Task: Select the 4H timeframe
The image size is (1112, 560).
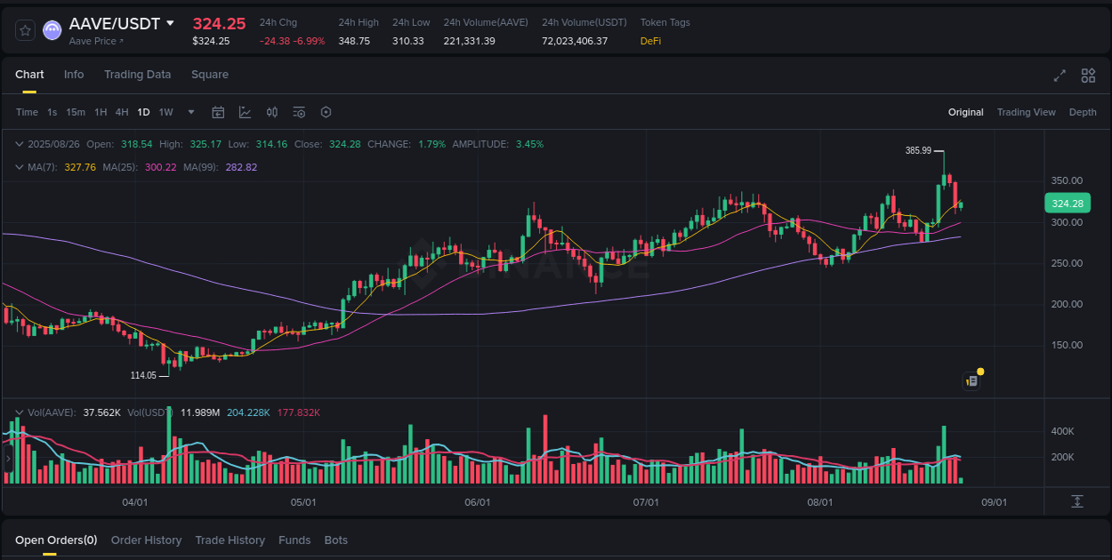Action: [121, 112]
